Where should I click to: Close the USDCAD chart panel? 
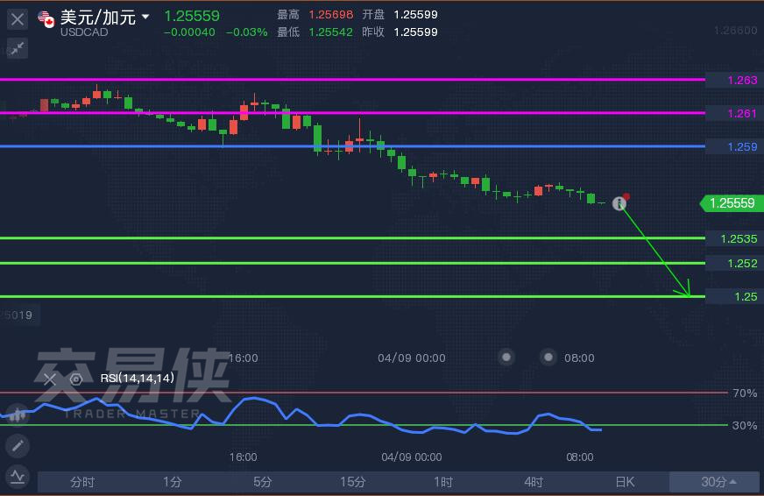pyautogui.click(x=18, y=18)
